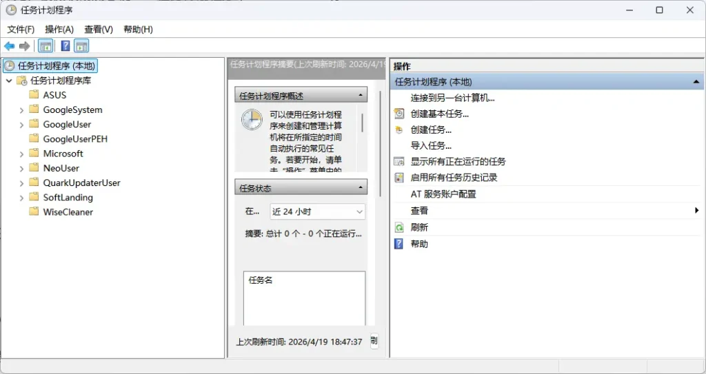Collapse the 任务状态 section
This screenshot has height=374, width=706.
tap(360, 187)
